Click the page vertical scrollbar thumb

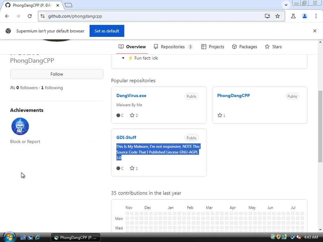(x=320, y=126)
